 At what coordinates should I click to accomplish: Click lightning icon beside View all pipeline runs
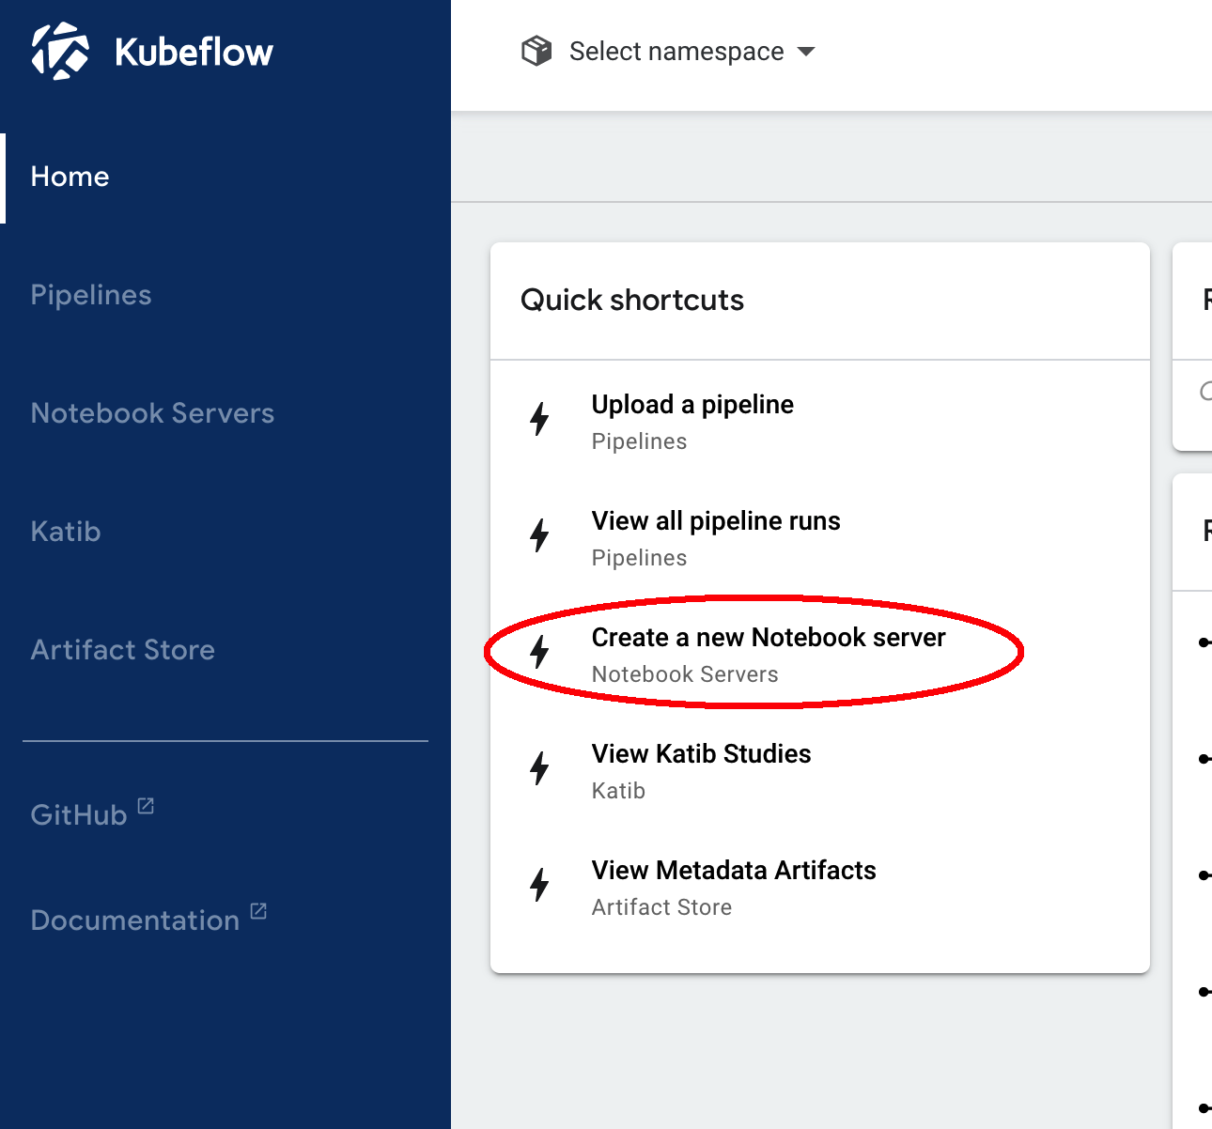point(539,535)
